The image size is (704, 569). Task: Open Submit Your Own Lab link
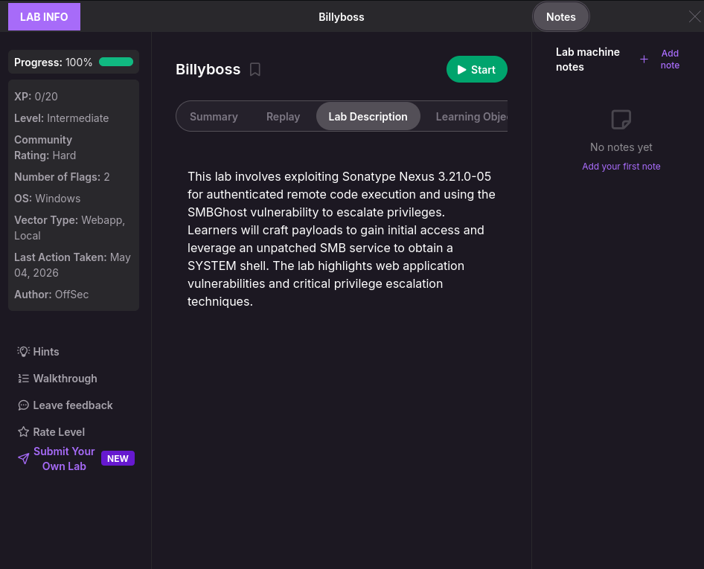64,459
